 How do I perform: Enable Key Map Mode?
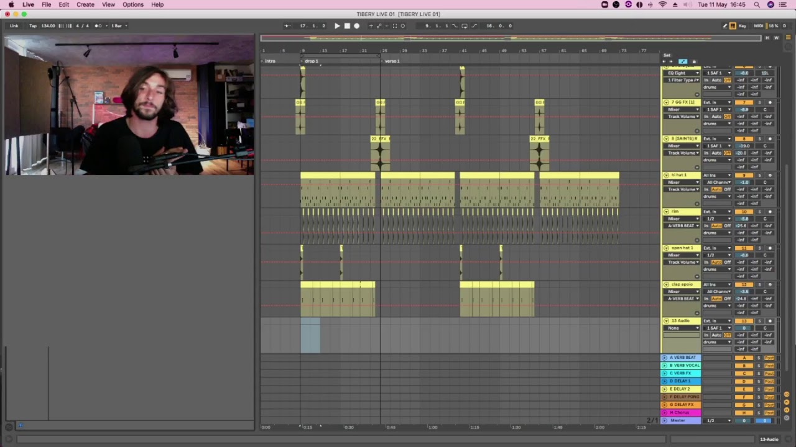click(x=743, y=26)
